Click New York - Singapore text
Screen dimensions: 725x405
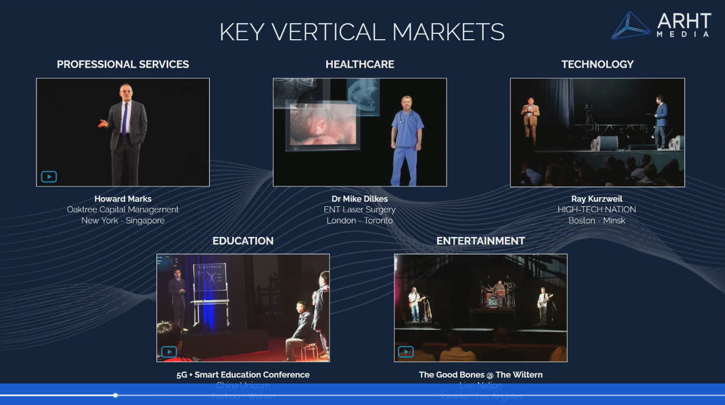coord(123,220)
